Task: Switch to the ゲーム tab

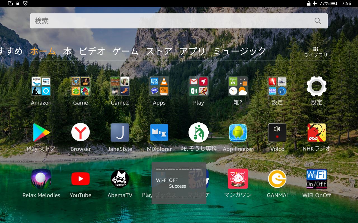Action: (126, 51)
